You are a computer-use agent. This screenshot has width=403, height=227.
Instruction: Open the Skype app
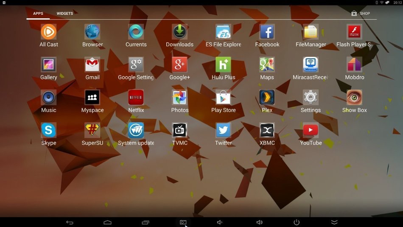(49, 130)
